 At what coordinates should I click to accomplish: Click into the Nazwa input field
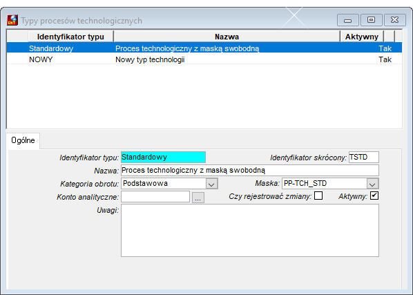point(250,171)
